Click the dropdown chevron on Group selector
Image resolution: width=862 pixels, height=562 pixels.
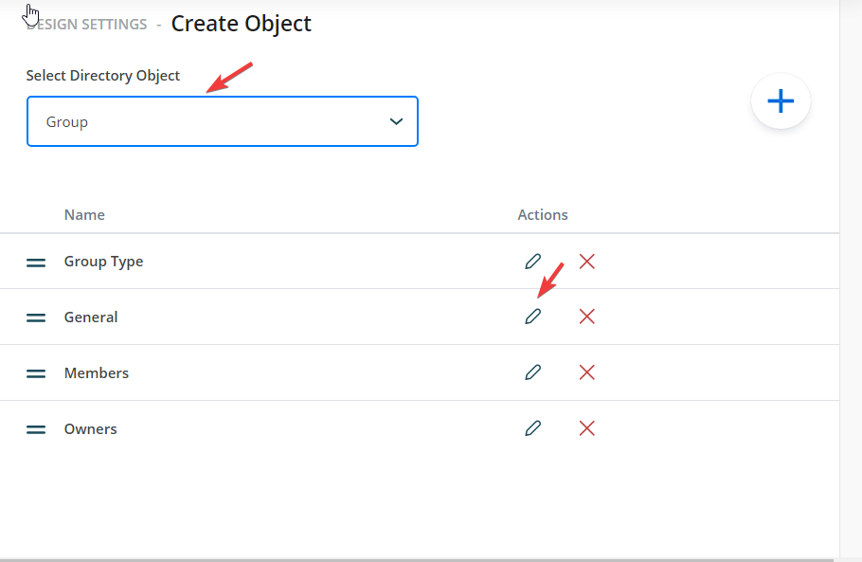[x=397, y=121]
